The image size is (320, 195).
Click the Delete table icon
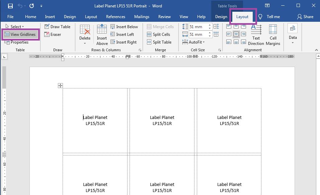pyautogui.click(x=85, y=30)
